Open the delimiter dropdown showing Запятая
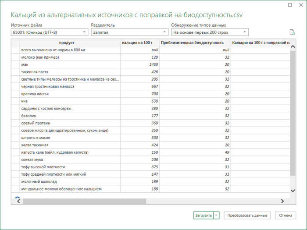 (x=129, y=32)
